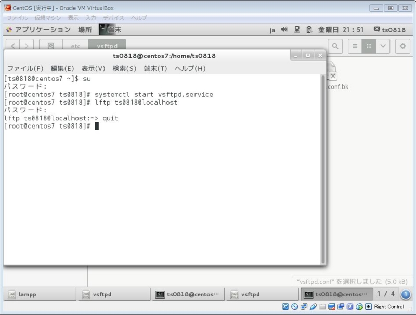
Task: Click the VirtualBox USB devices status icon
Action: (313, 307)
